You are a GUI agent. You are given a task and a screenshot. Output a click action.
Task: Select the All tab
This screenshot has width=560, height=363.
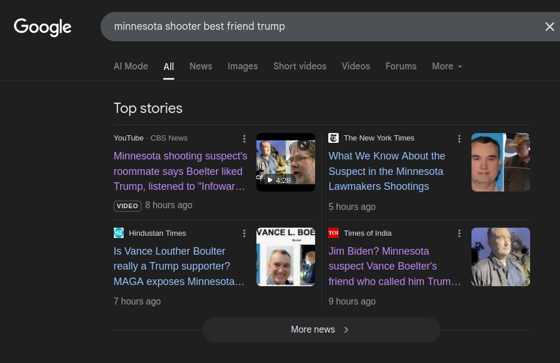click(x=168, y=67)
